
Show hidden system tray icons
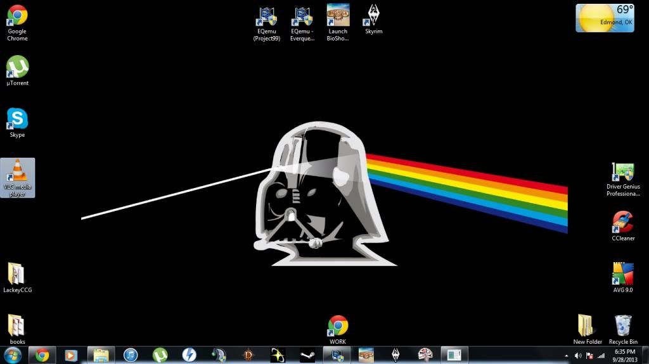pyautogui.click(x=566, y=356)
